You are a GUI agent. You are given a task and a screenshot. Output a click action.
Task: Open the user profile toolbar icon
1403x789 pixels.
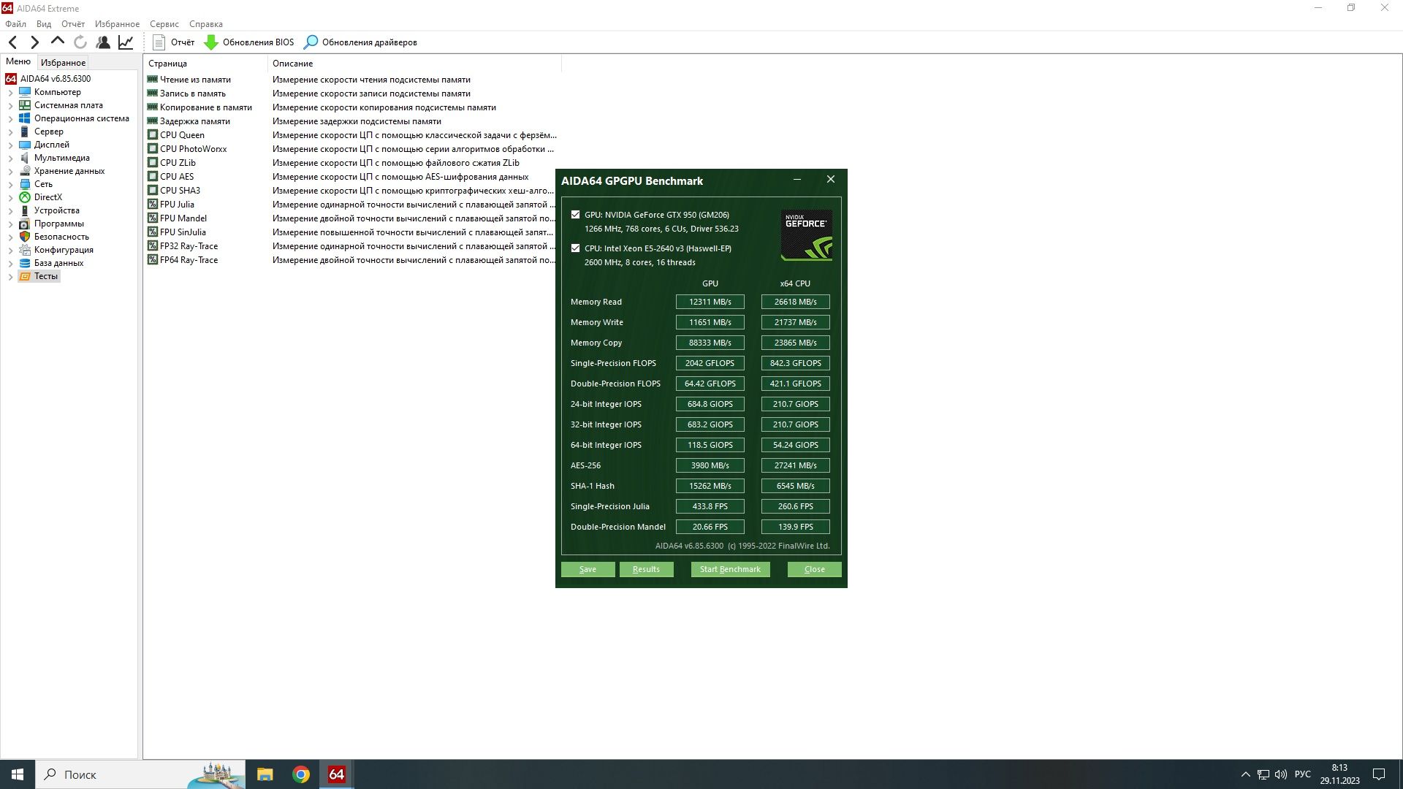pos(103,42)
